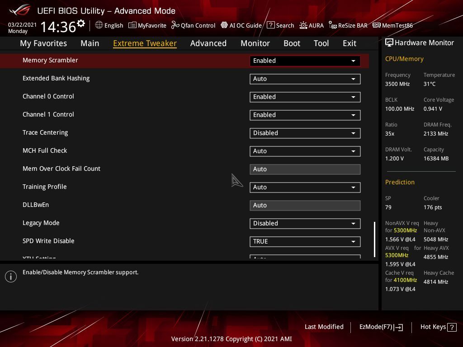Open Qfan Control fan icon

(x=175, y=25)
